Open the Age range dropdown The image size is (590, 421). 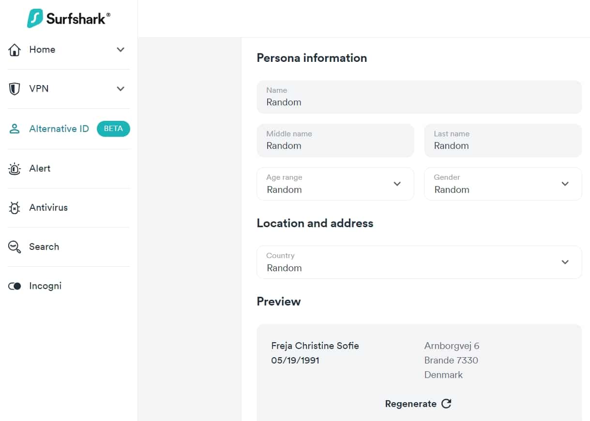coord(335,184)
